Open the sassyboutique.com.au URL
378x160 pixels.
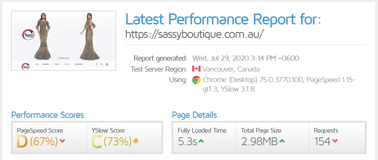(x=194, y=35)
